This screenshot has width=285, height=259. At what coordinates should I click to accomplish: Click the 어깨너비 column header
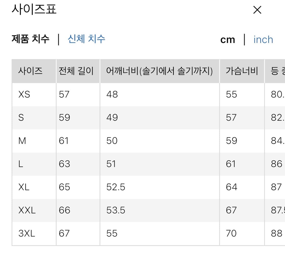(159, 71)
